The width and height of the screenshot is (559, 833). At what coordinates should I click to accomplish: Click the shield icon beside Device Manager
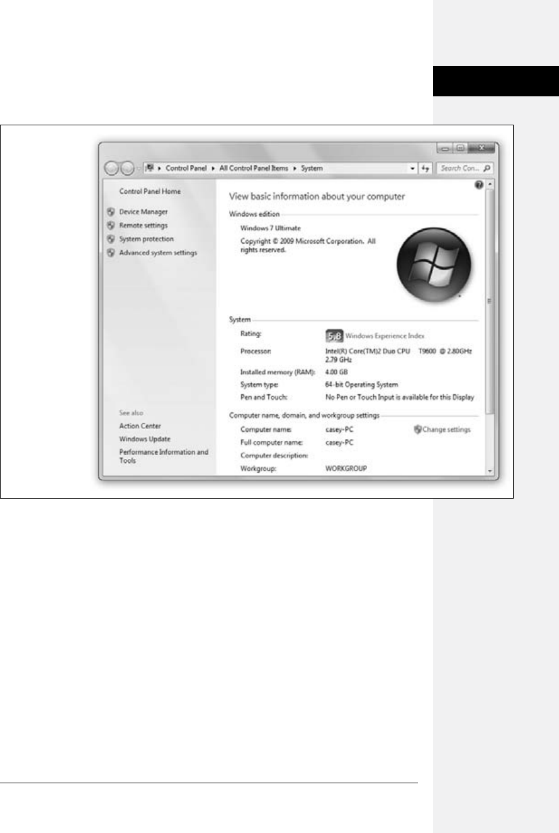111,212
